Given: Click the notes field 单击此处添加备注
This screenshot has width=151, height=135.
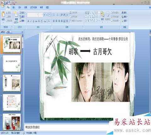Looking at the screenshot, I should click(32, 127).
